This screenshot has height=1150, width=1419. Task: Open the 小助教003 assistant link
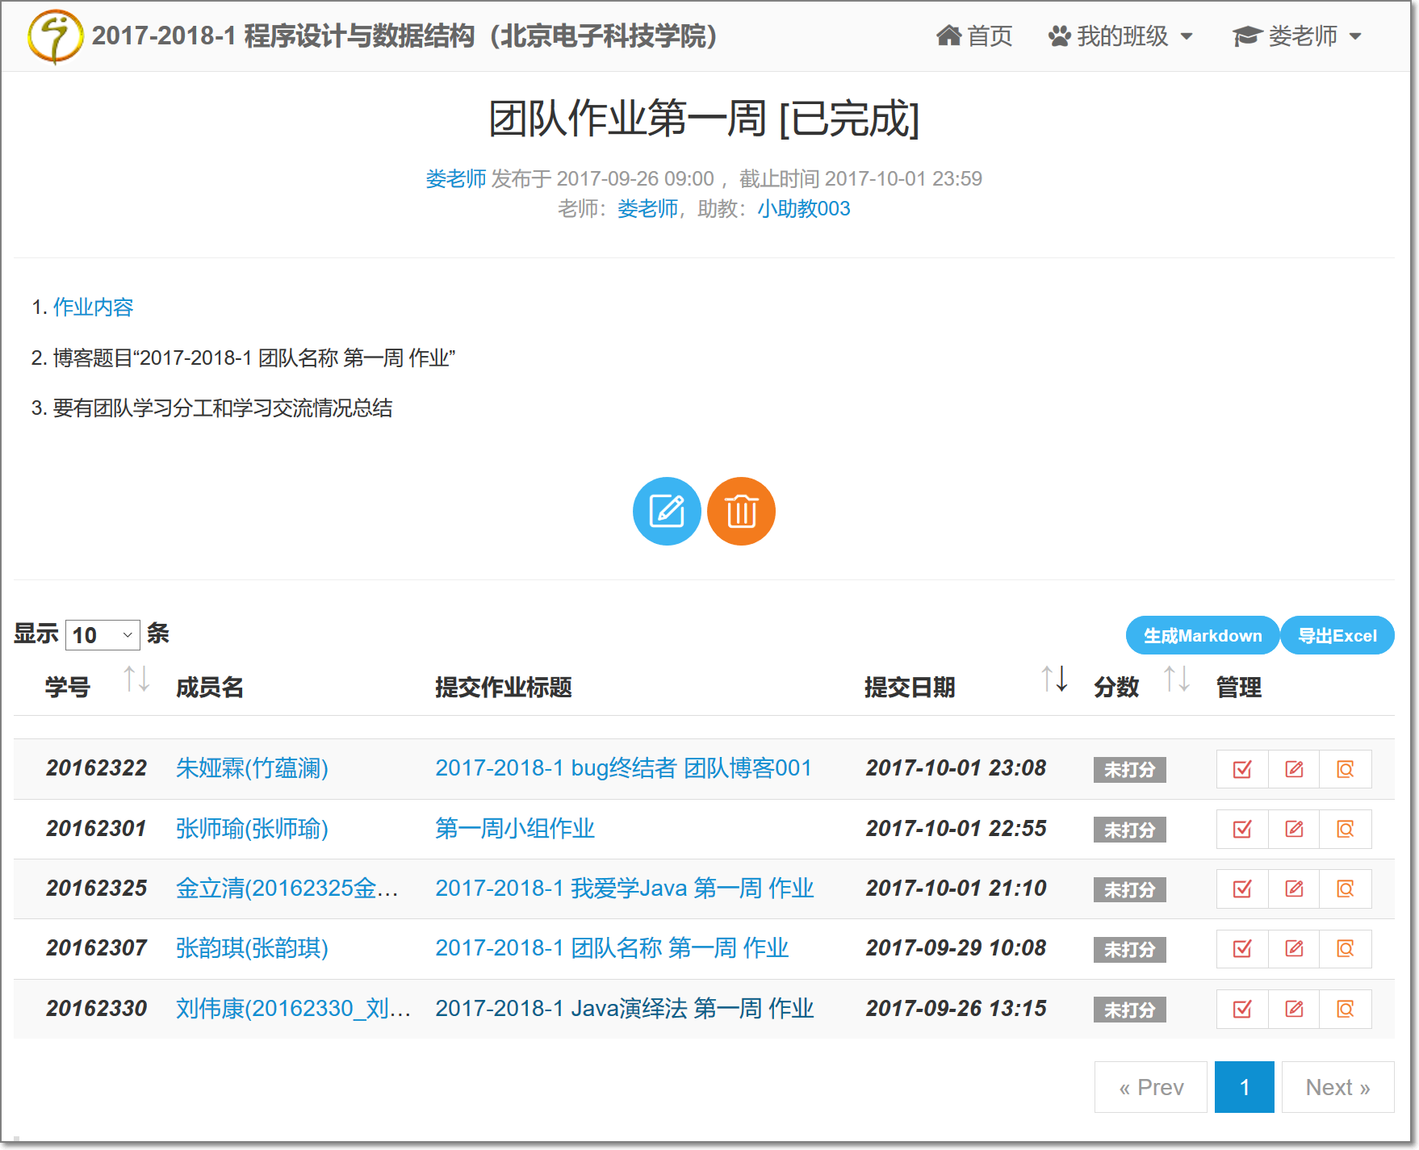[x=804, y=209]
